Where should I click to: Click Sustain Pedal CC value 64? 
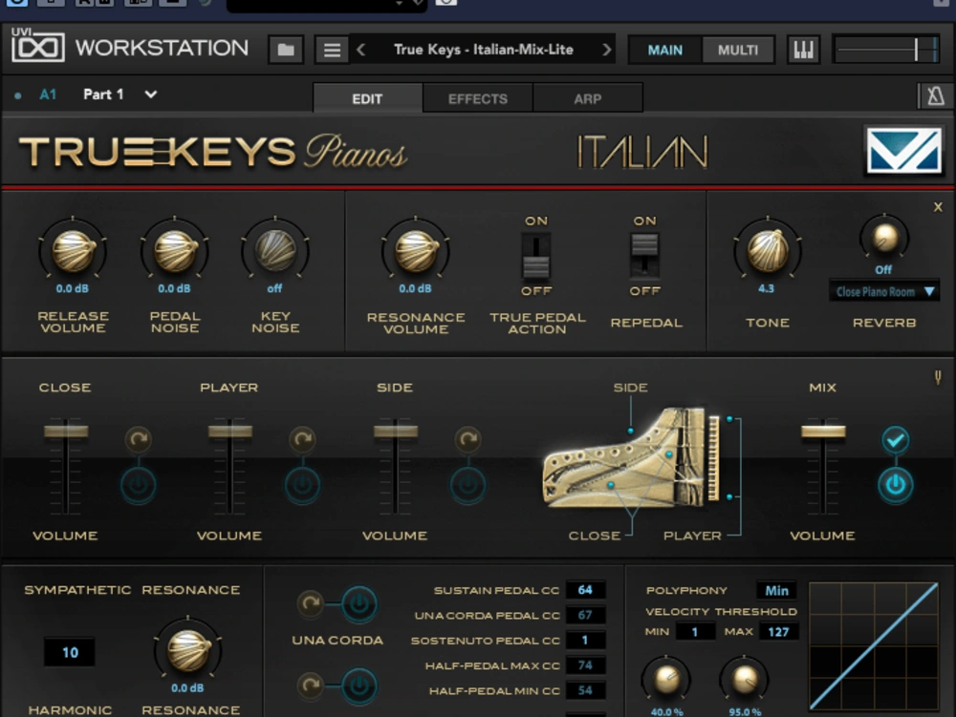click(585, 590)
